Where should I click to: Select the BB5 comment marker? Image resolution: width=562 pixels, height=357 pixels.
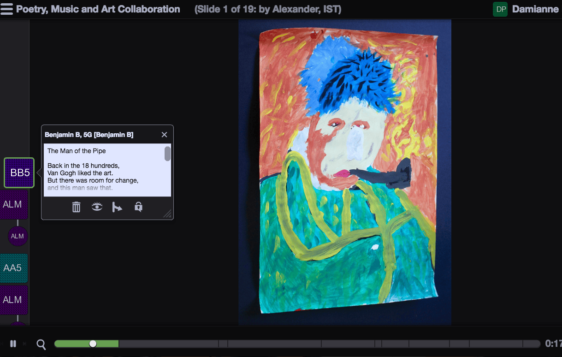[x=19, y=173]
